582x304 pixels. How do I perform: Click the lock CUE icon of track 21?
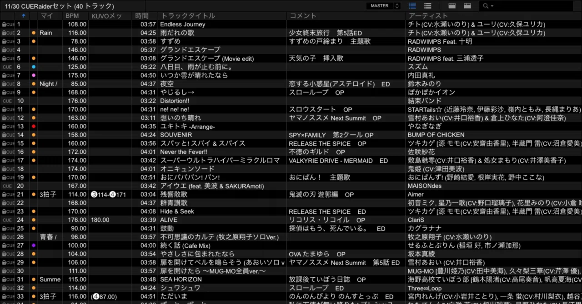8,195
